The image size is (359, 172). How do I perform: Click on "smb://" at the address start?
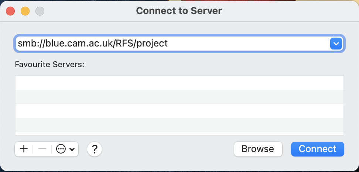click(x=29, y=44)
